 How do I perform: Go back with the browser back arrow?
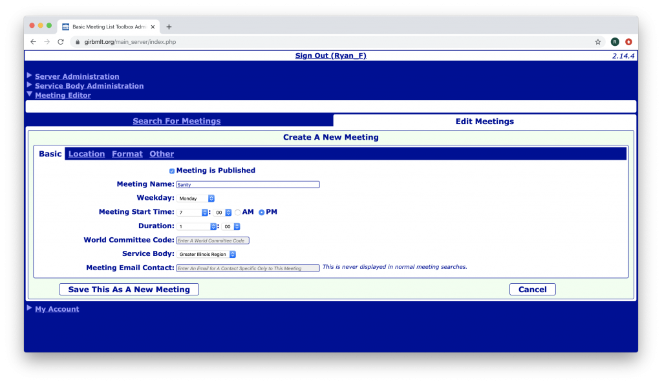[34, 42]
